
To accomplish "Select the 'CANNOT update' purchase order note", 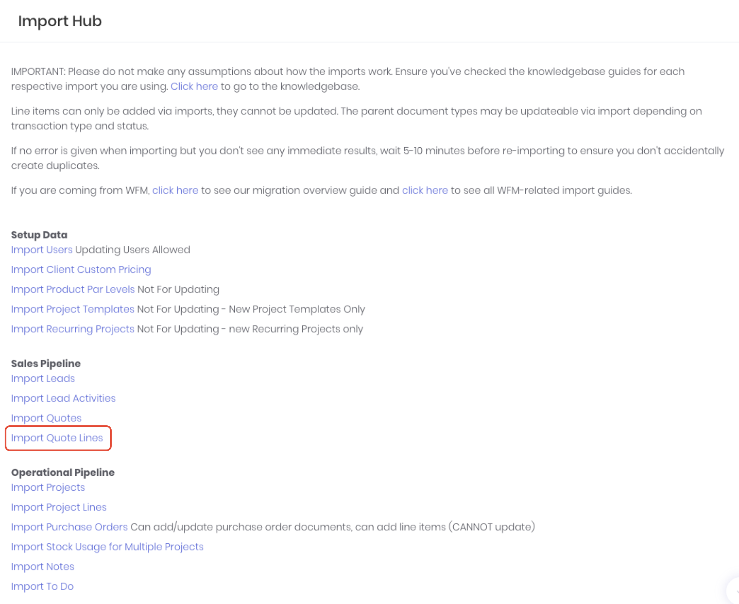I will click(x=492, y=527).
